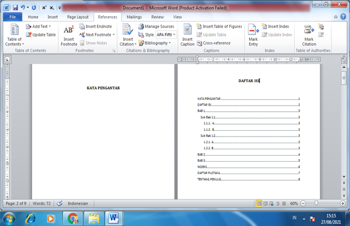Image resolution: width=350 pixels, height=226 pixels.
Task: Click Update Table in Table of Contents group
Action: (41, 35)
